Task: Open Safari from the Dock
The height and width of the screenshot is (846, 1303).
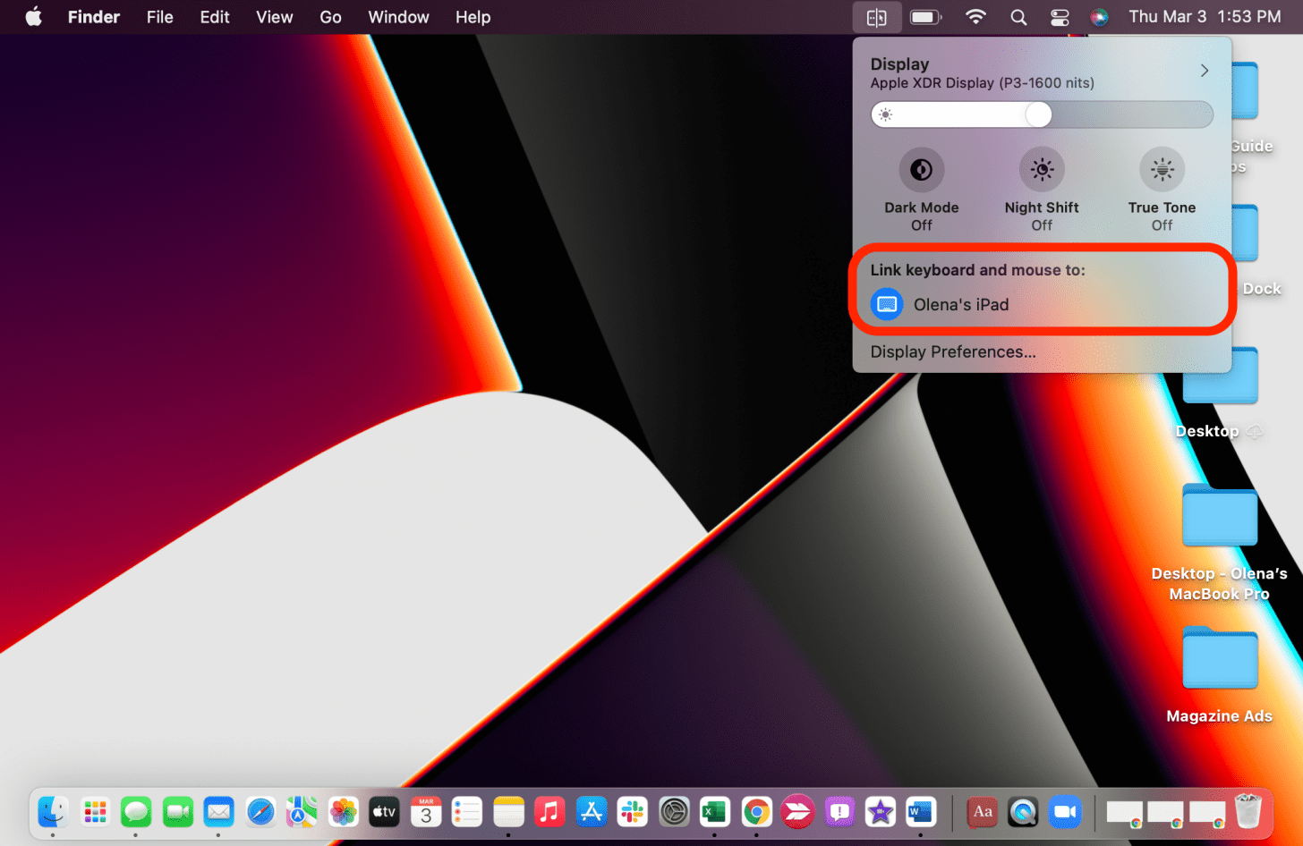Action: pos(260,812)
